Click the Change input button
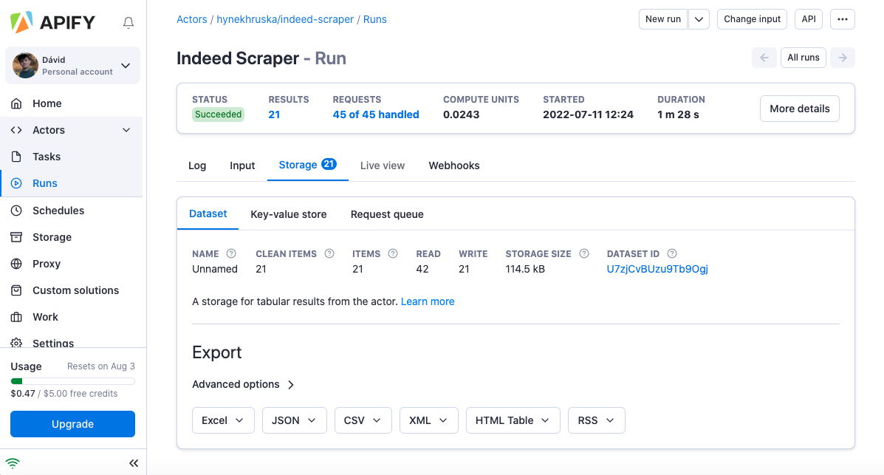 pos(752,19)
